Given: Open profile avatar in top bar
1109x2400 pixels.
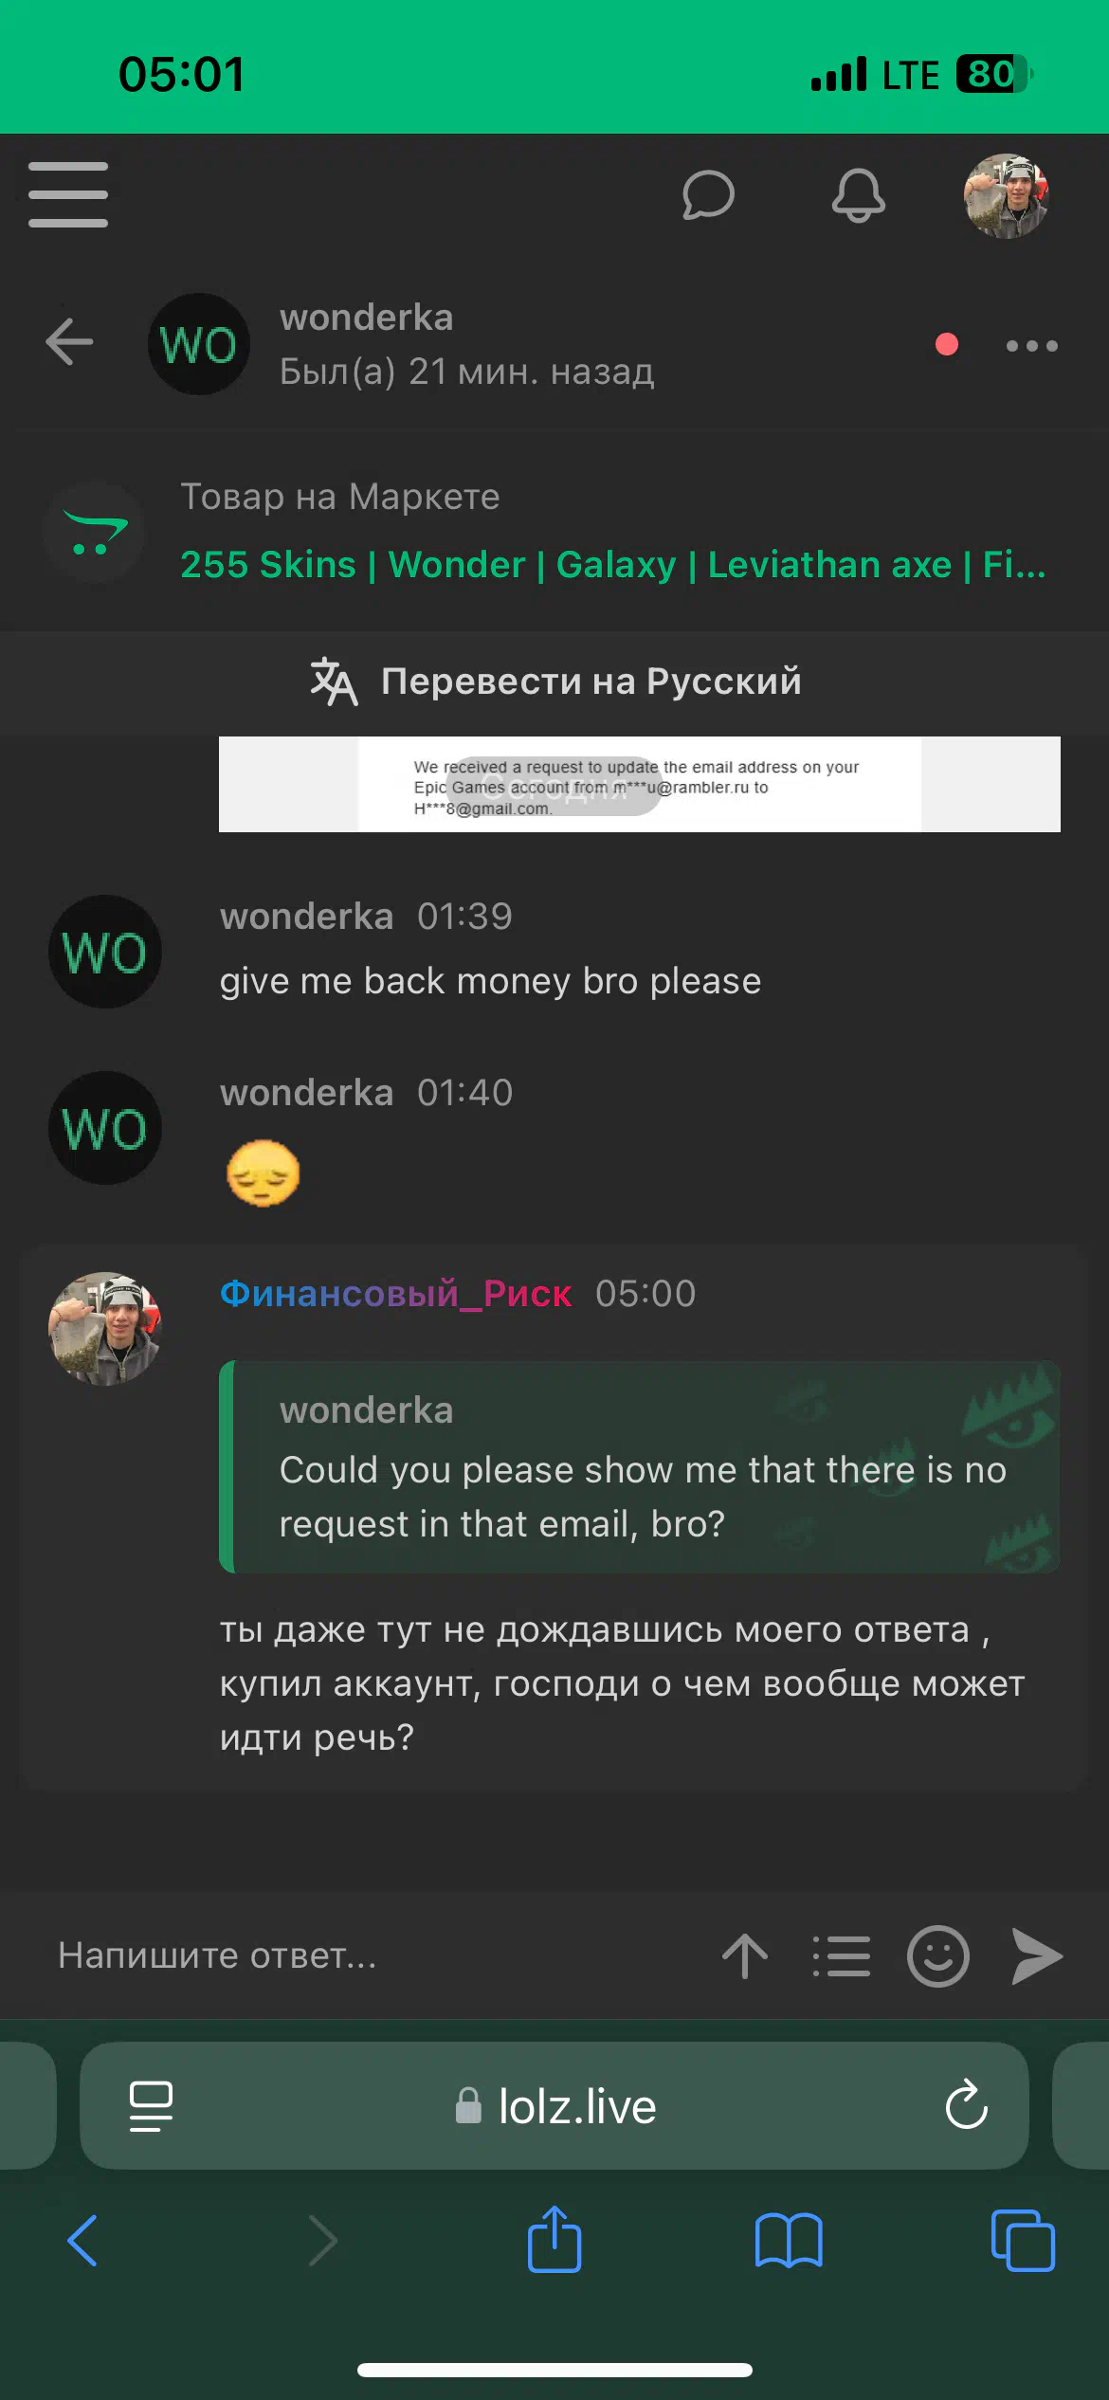Looking at the screenshot, I should coord(1006,195).
